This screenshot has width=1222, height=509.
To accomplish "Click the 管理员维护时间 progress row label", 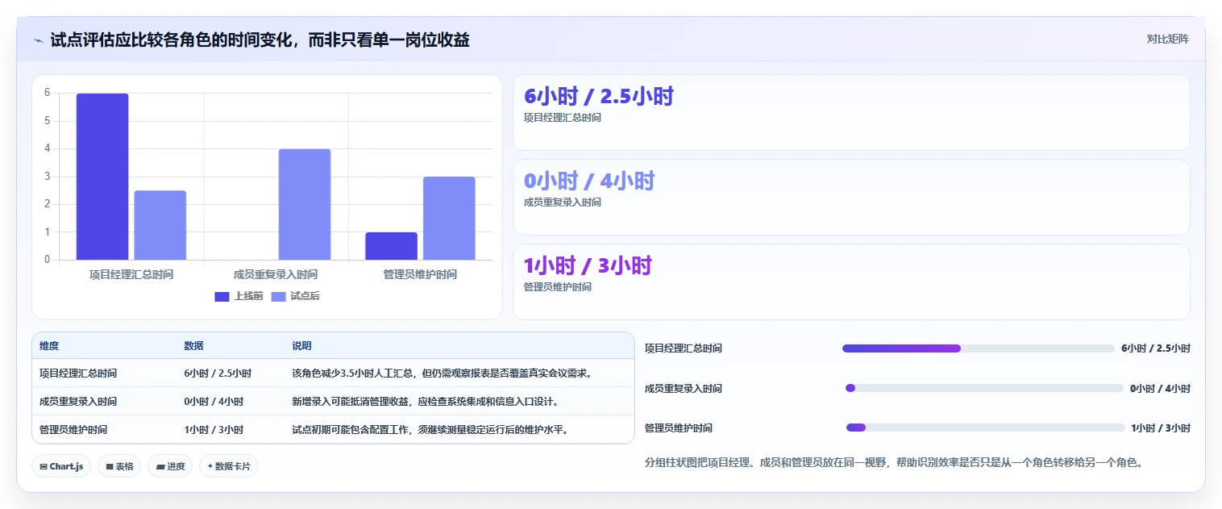I will (x=679, y=428).
